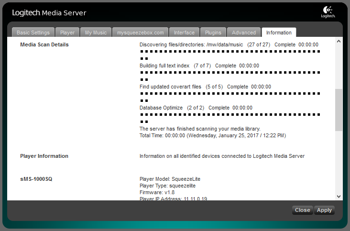The image size is (350, 231).
Task: Click the vertical scrollbar thumb
Action: (339, 110)
